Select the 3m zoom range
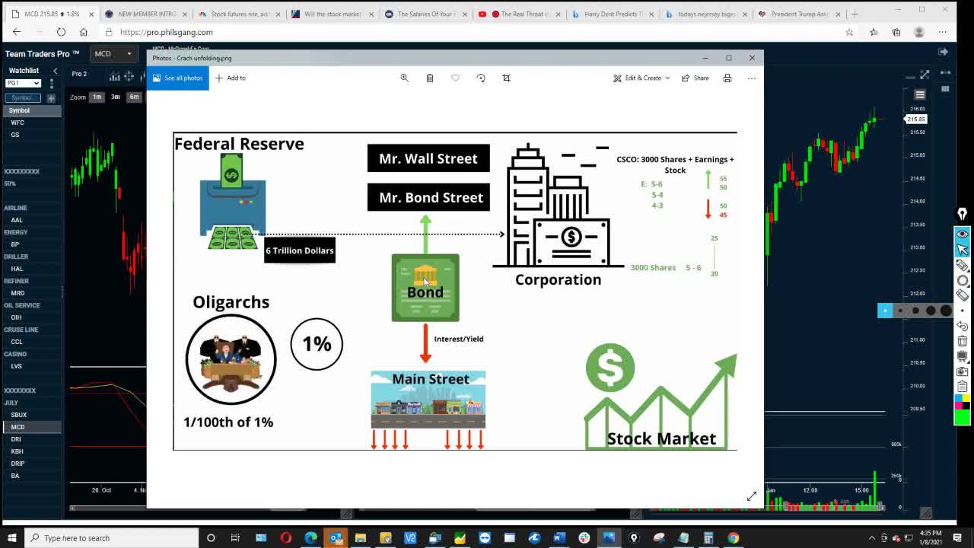 [x=115, y=97]
